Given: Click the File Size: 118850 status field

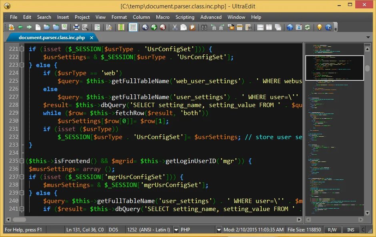Looking at the screenshot, I should (x=304, y=230).
